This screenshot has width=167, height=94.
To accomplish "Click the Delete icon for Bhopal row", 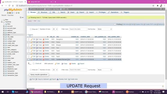I will (x=44, y=45).
